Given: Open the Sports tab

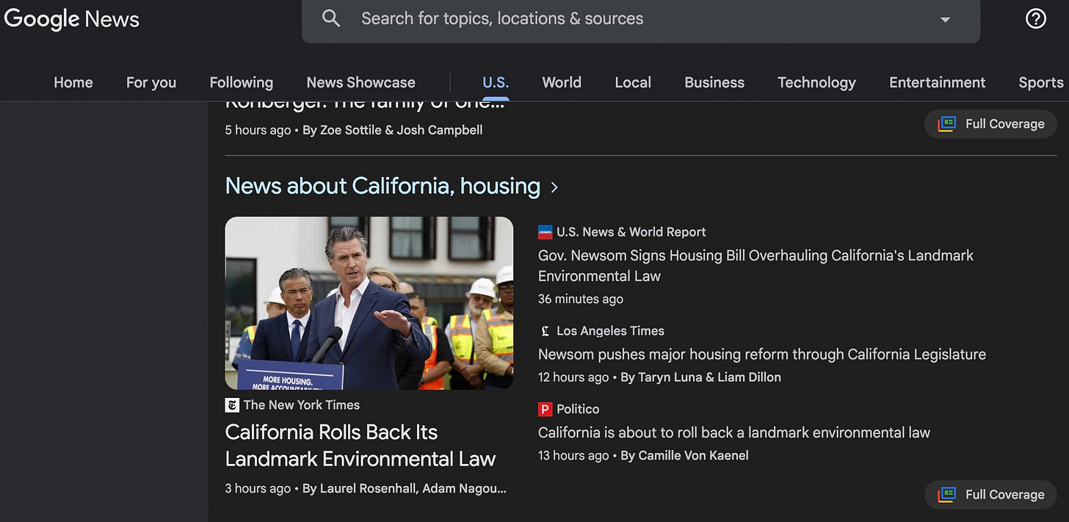Looking at the screenshot, I should (1041, 82).
